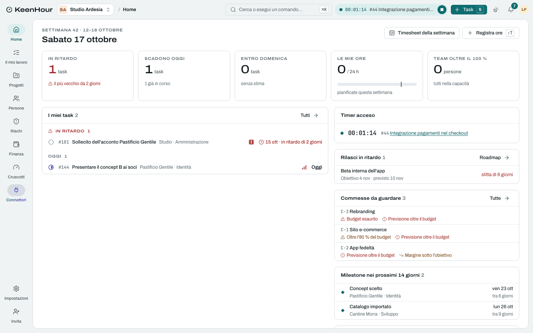
Task: Open Il mio lavoro section
Action: tap(16, 56)
